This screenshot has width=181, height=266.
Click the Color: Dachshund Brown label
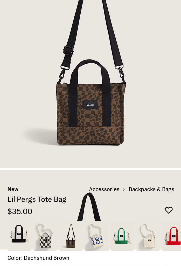pos(38,258)
